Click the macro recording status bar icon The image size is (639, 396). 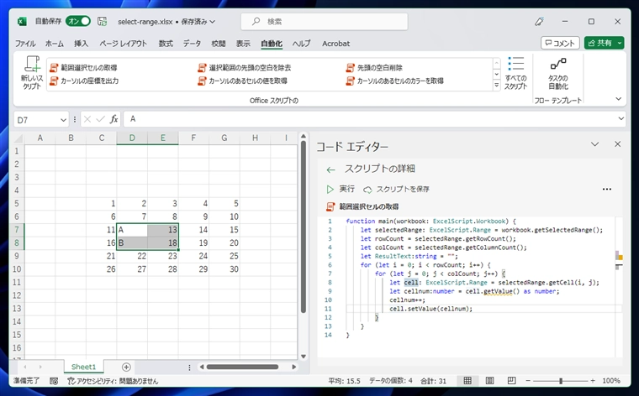click(53, 381)
